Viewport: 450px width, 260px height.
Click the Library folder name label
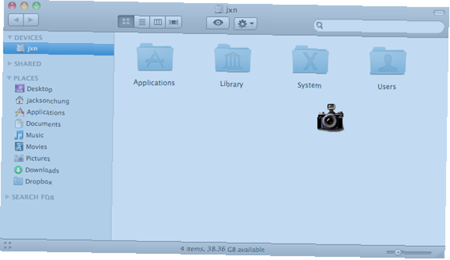coord(232,84)
